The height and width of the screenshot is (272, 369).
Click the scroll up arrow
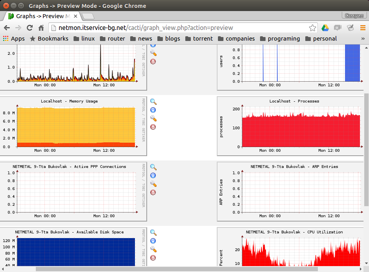point(366,48)
